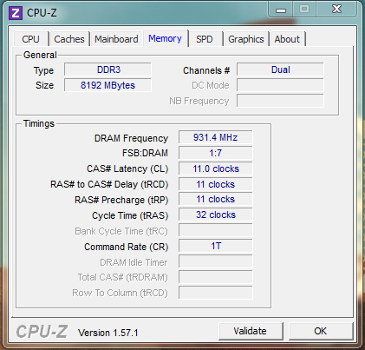This screenshot has width=365, height=350.
Task: Show the Graphics tab
Action: point(246,39)
